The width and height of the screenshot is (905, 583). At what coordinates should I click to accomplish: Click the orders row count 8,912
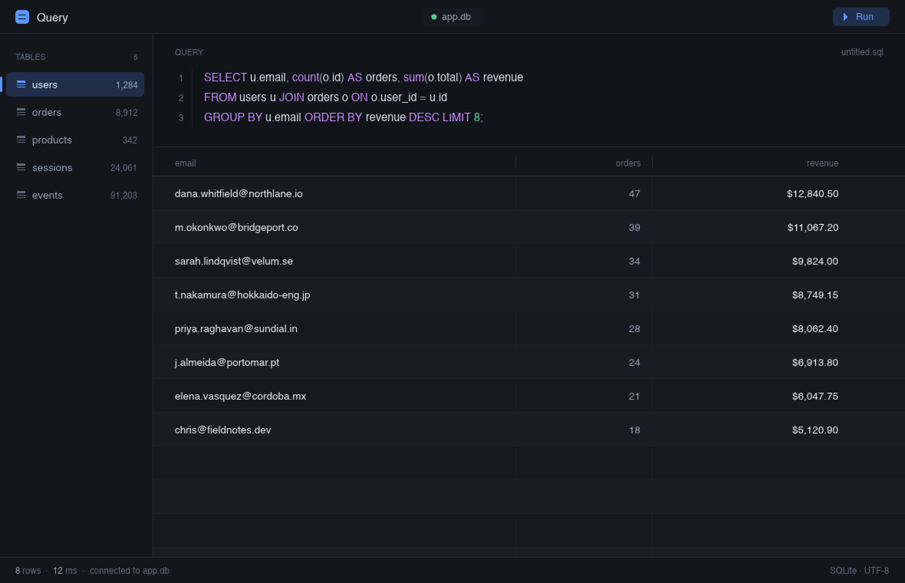[x=127, y=113]
